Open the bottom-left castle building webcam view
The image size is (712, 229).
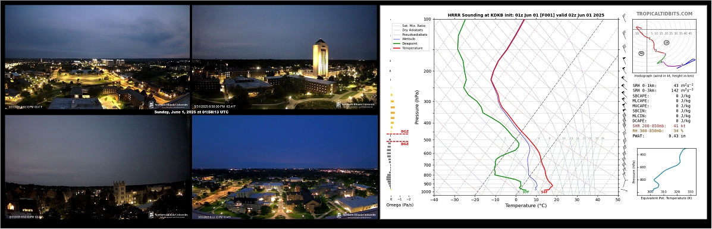point(97,167)
